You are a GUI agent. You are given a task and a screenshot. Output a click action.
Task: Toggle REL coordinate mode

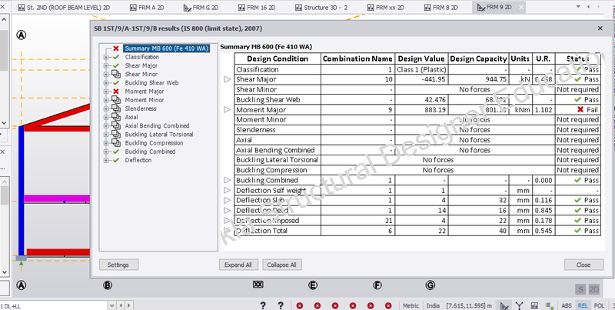click(583, 305)
